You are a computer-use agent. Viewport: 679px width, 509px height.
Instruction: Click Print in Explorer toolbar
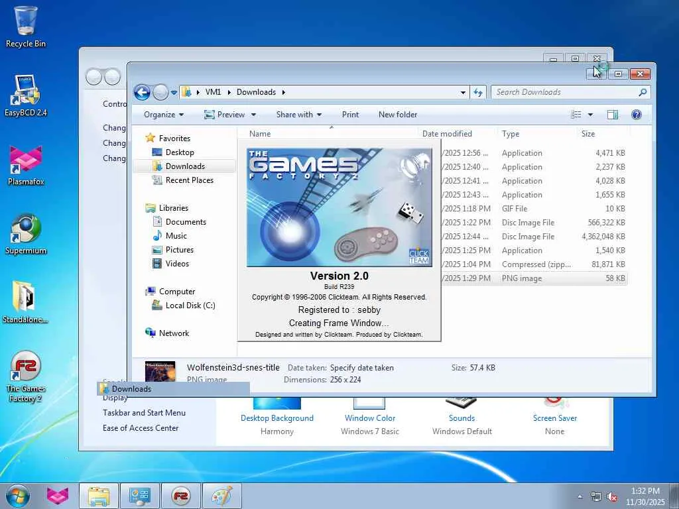click(x=350, y=115)
